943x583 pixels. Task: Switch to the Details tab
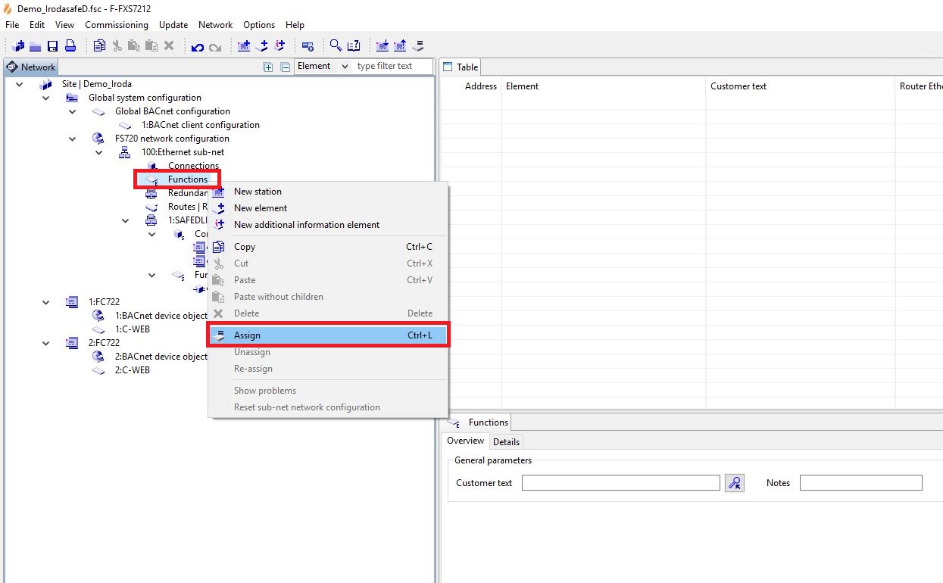(x=506, y=441)
